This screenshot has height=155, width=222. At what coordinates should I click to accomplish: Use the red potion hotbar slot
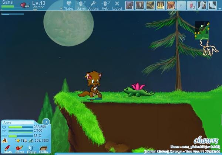(x=192, y=5)
